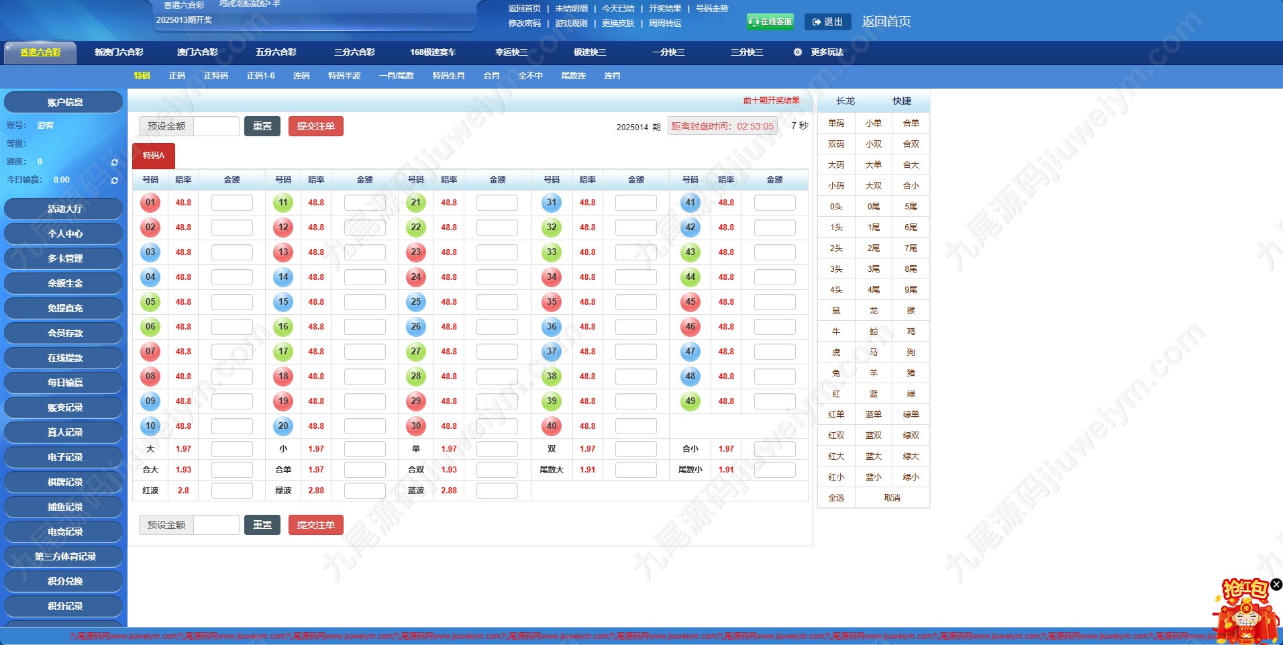This screenshot has width=1283, height=645.
Task: Switch to 香港六合彩 game tab
Action: click(40, 52)
